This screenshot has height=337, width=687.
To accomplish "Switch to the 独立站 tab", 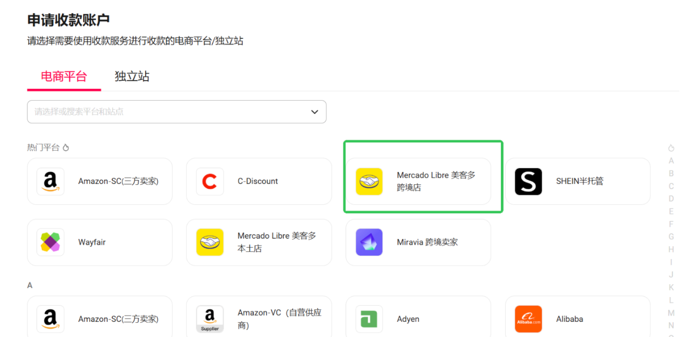I will [132, 77].
